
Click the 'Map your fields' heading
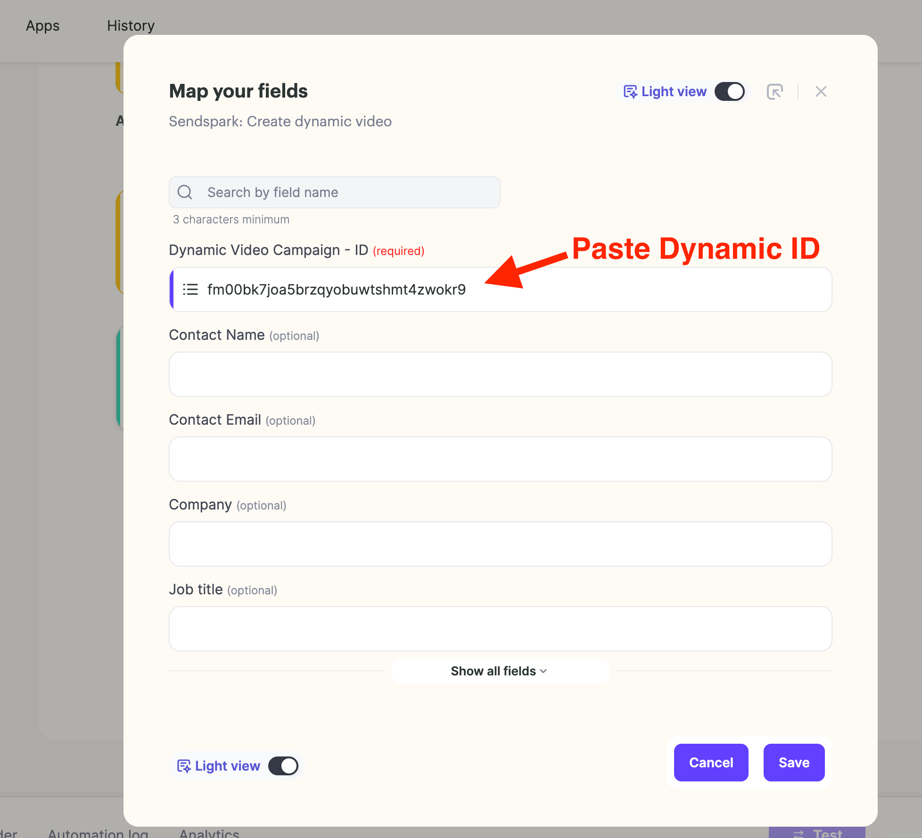click(239, 91)
